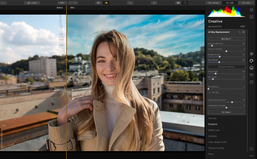Open the Deprecated toolbox briefcase icon

tap(251, 82)
